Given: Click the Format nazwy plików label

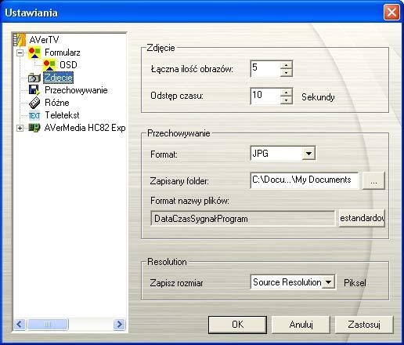Looking at the screenshot, I should click(189, 201).
